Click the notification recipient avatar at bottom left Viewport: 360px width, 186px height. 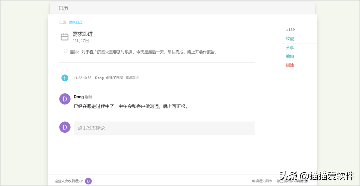(88, 181)
